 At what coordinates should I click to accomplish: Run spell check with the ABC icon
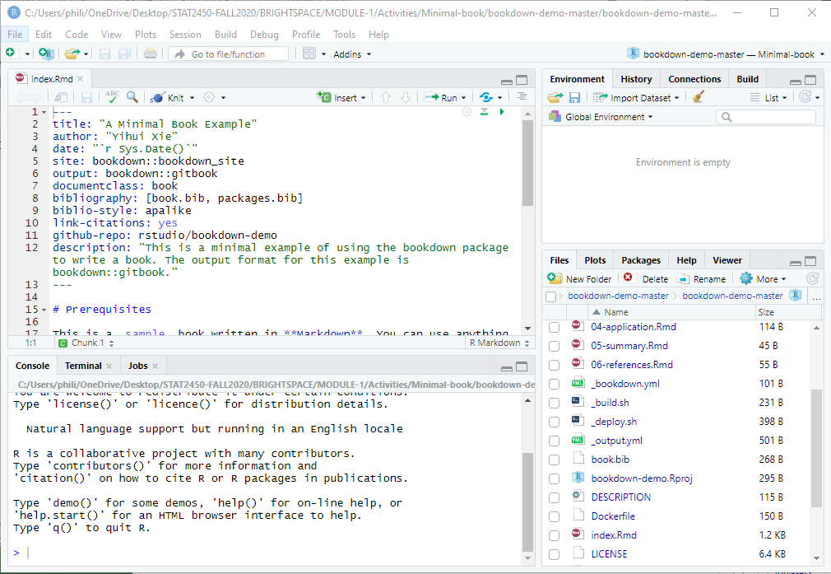click(x=112, y=96)
